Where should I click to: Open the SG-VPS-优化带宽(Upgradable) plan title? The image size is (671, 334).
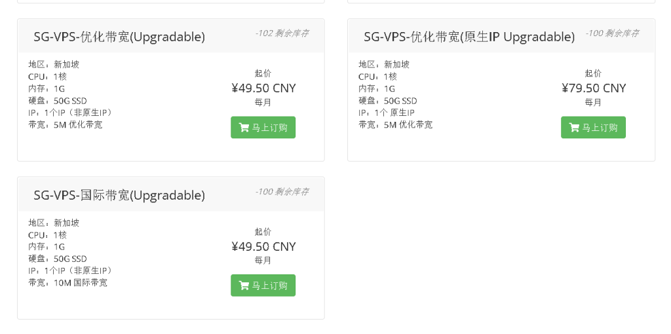(x=119, y=37)
